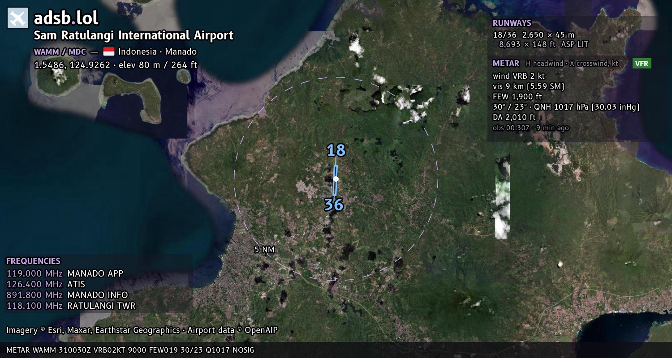Click the Indonesia flag icon
The image size is (672, 358).
pyautogui.click(x=109, y=51)
